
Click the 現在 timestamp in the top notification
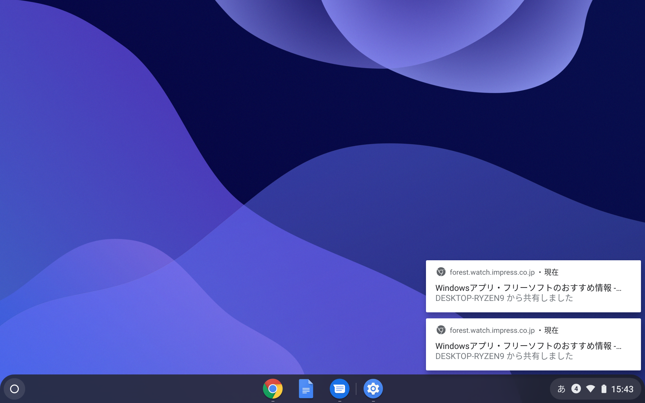click(551, 272)
